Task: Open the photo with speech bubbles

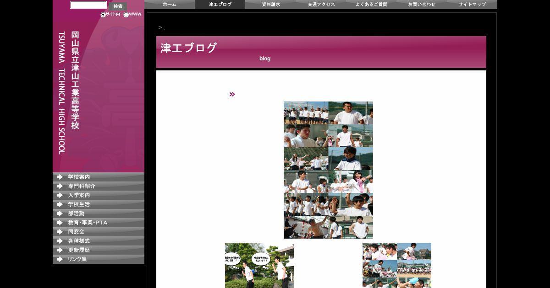Action: [259, 266]
